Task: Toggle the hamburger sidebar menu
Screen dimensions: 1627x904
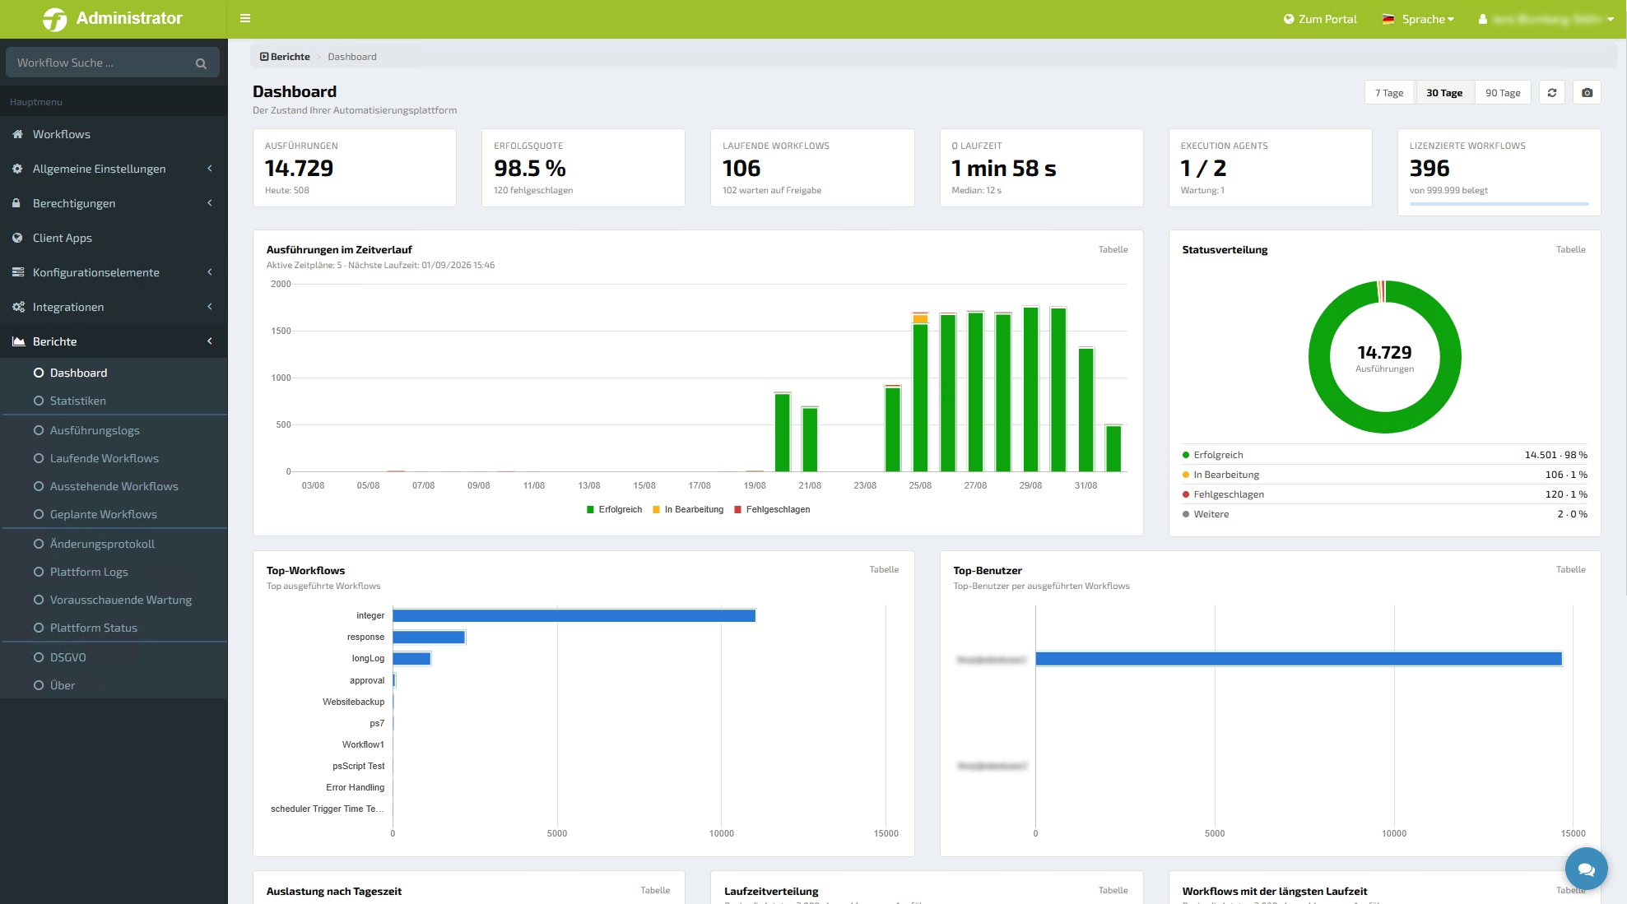Action: click(x=245, y=18)
